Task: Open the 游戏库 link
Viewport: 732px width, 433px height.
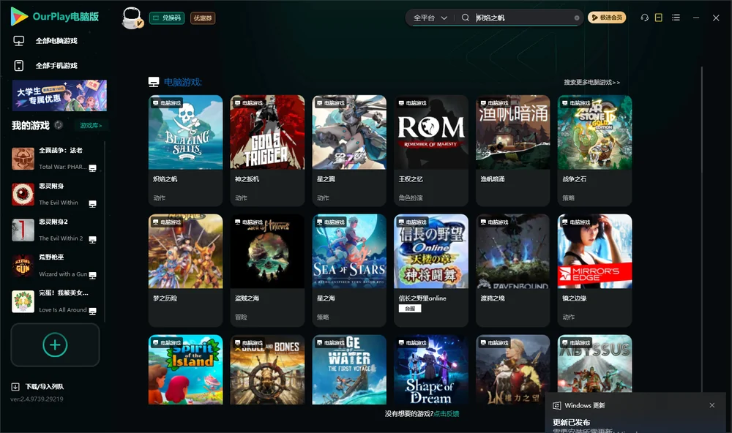Action: 91,125
